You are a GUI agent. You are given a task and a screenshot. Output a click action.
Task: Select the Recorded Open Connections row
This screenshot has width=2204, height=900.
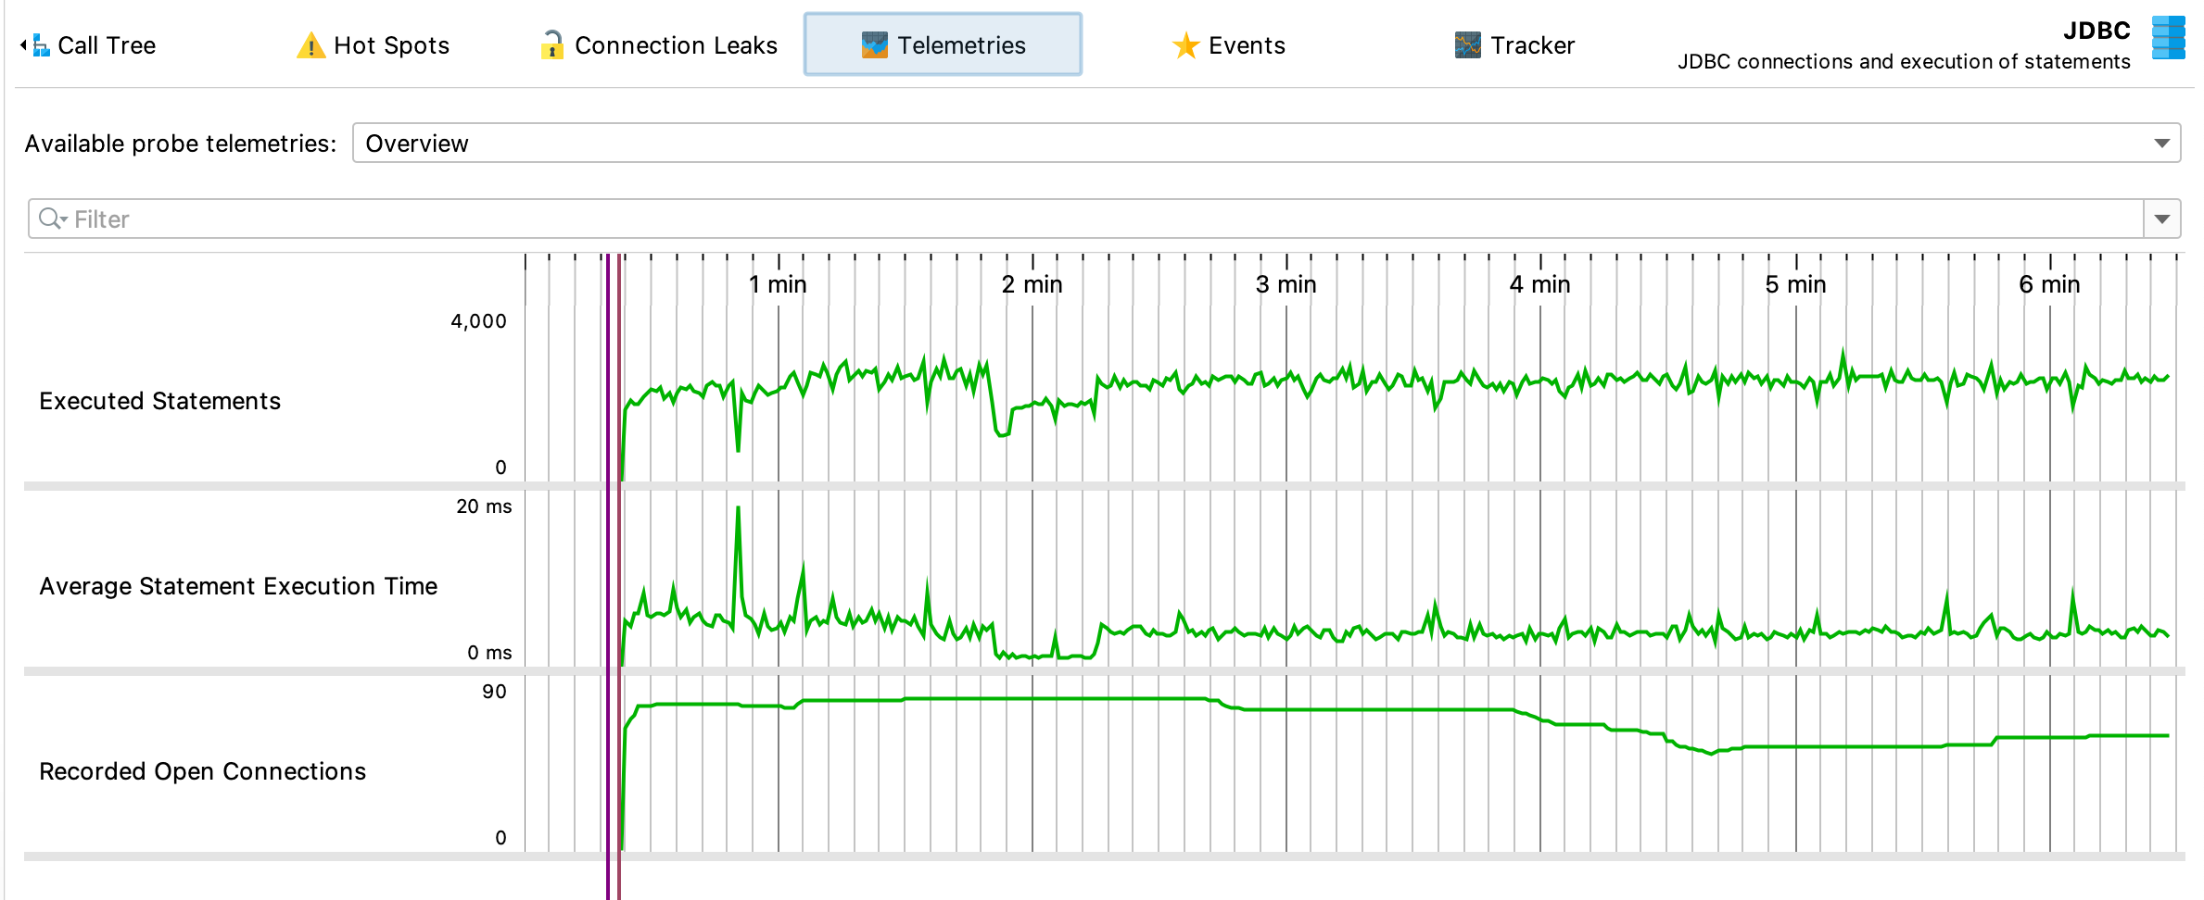click(202, 771)
